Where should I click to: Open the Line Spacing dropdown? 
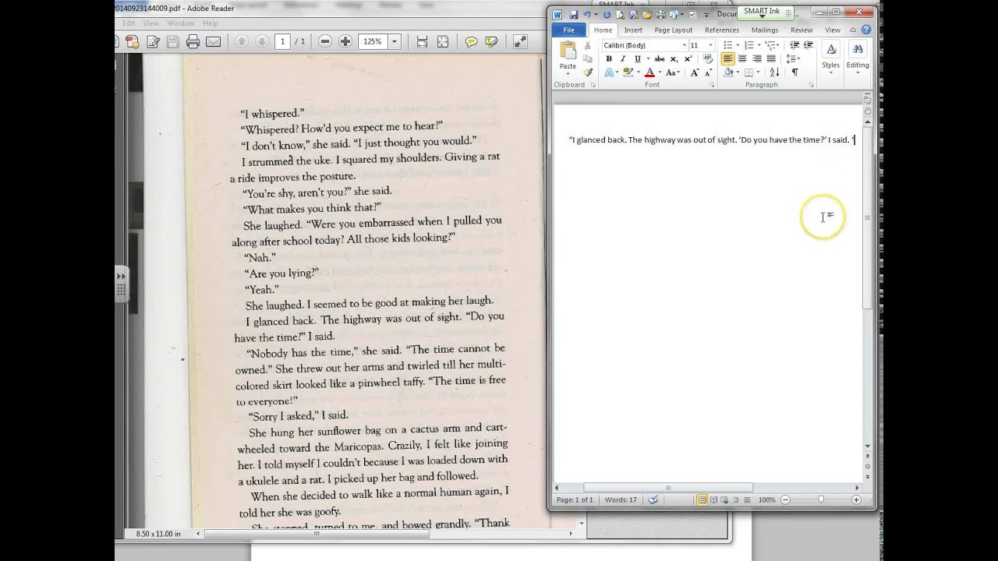click(793, 58)
